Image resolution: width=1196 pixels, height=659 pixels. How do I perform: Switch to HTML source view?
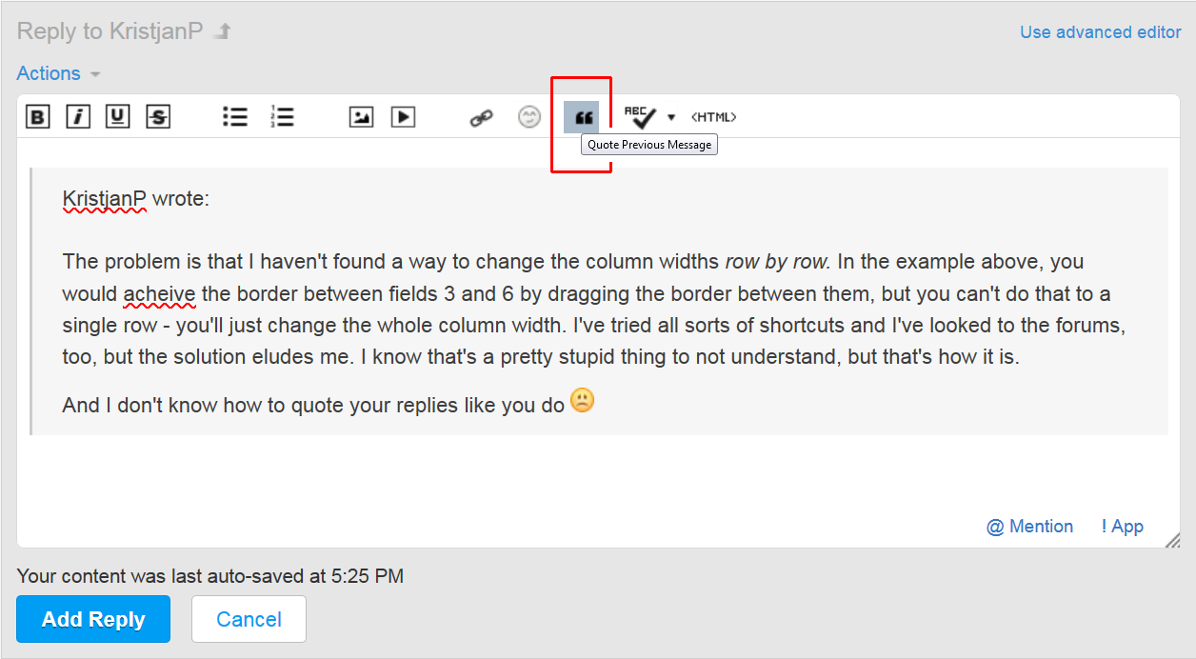(713, 117)
